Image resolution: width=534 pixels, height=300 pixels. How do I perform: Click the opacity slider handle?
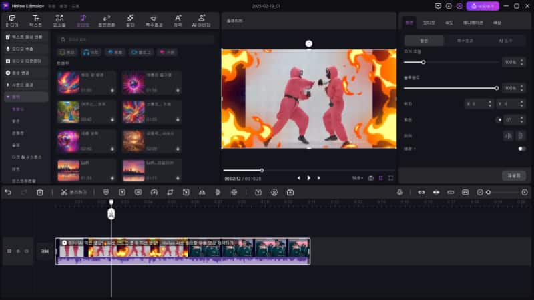click(x=496, y=88)
